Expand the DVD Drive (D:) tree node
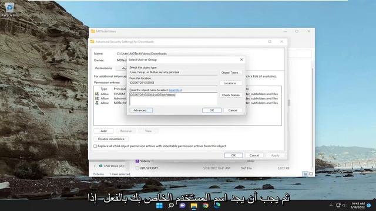The image size is (376, 211). (x=95, y=166)
